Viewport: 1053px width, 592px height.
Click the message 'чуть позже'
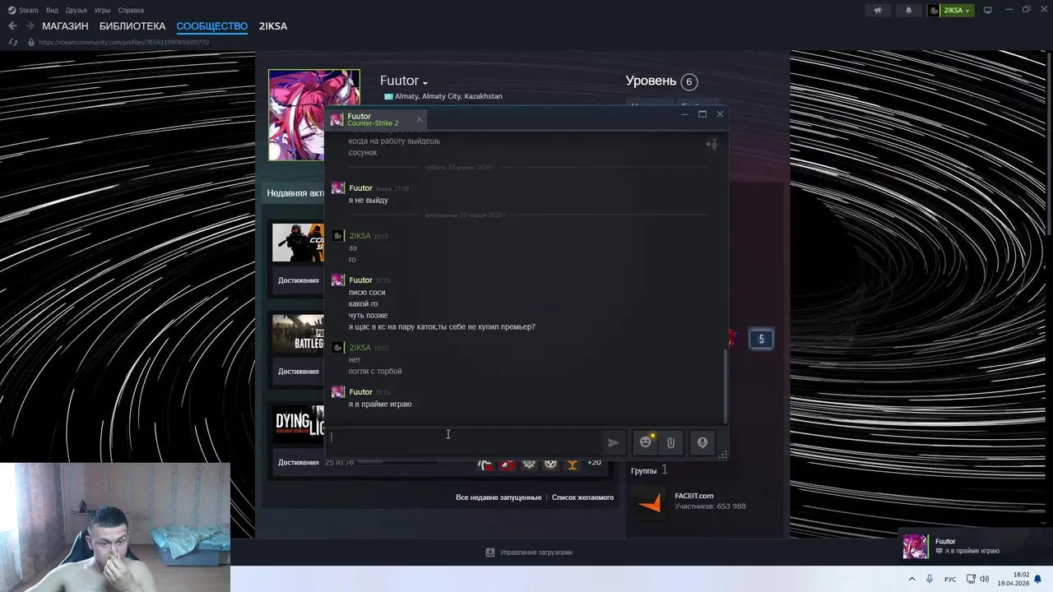(368, 316)
